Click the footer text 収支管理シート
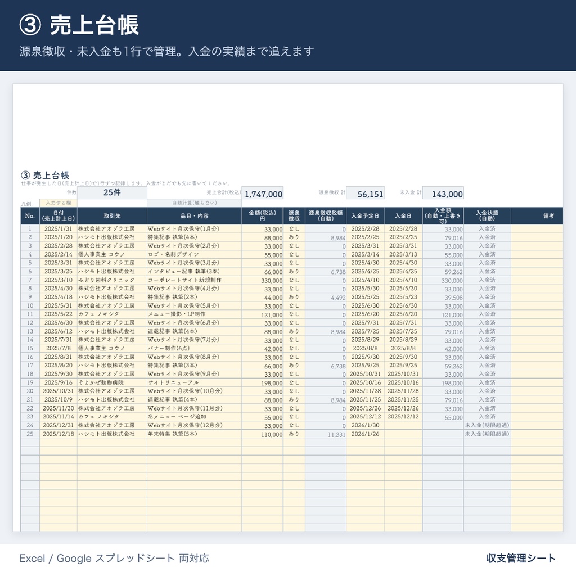The image size is (576, 576). 521,559
